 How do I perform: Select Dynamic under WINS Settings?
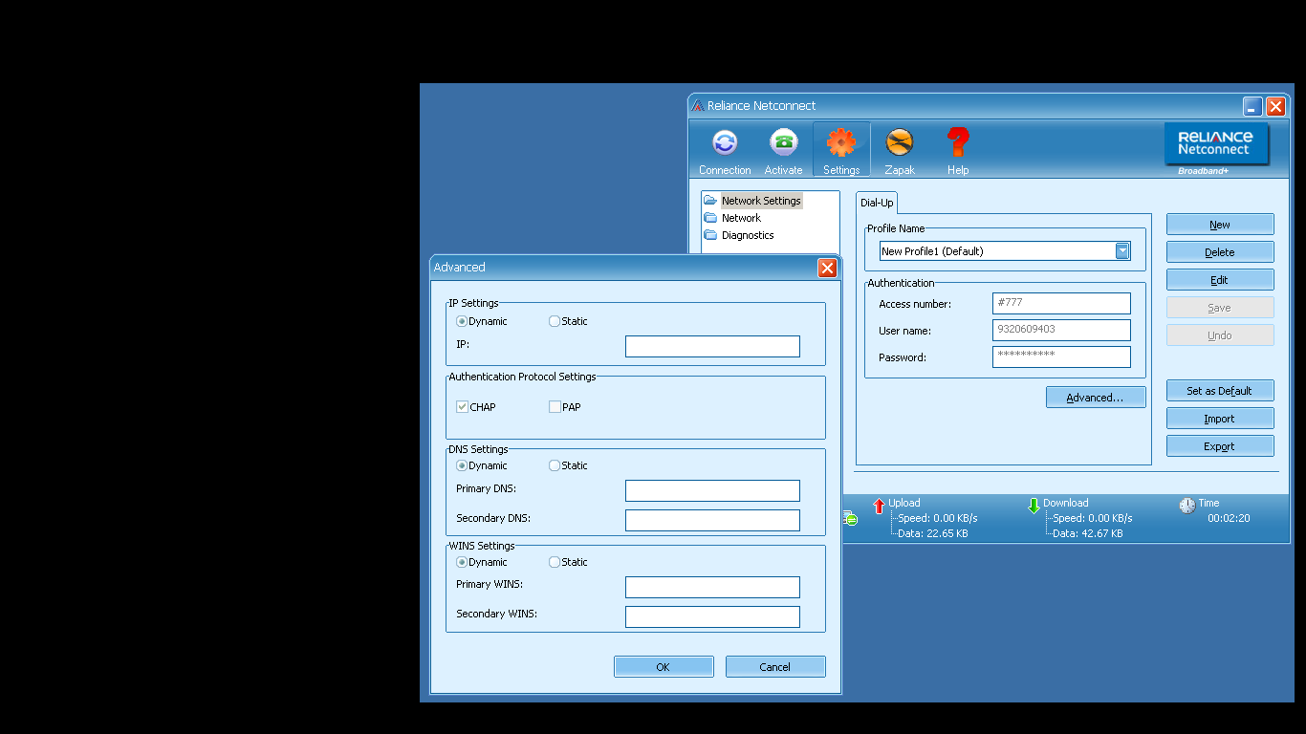462,562
